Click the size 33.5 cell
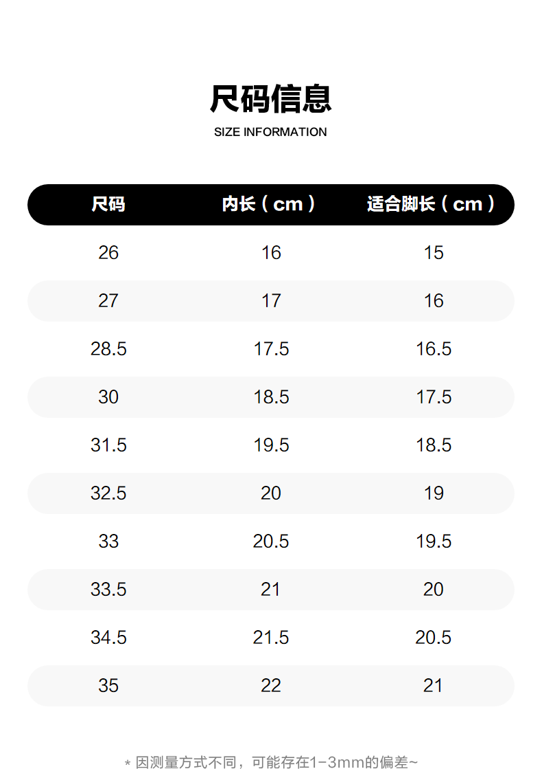 click(x=108, y=590)
